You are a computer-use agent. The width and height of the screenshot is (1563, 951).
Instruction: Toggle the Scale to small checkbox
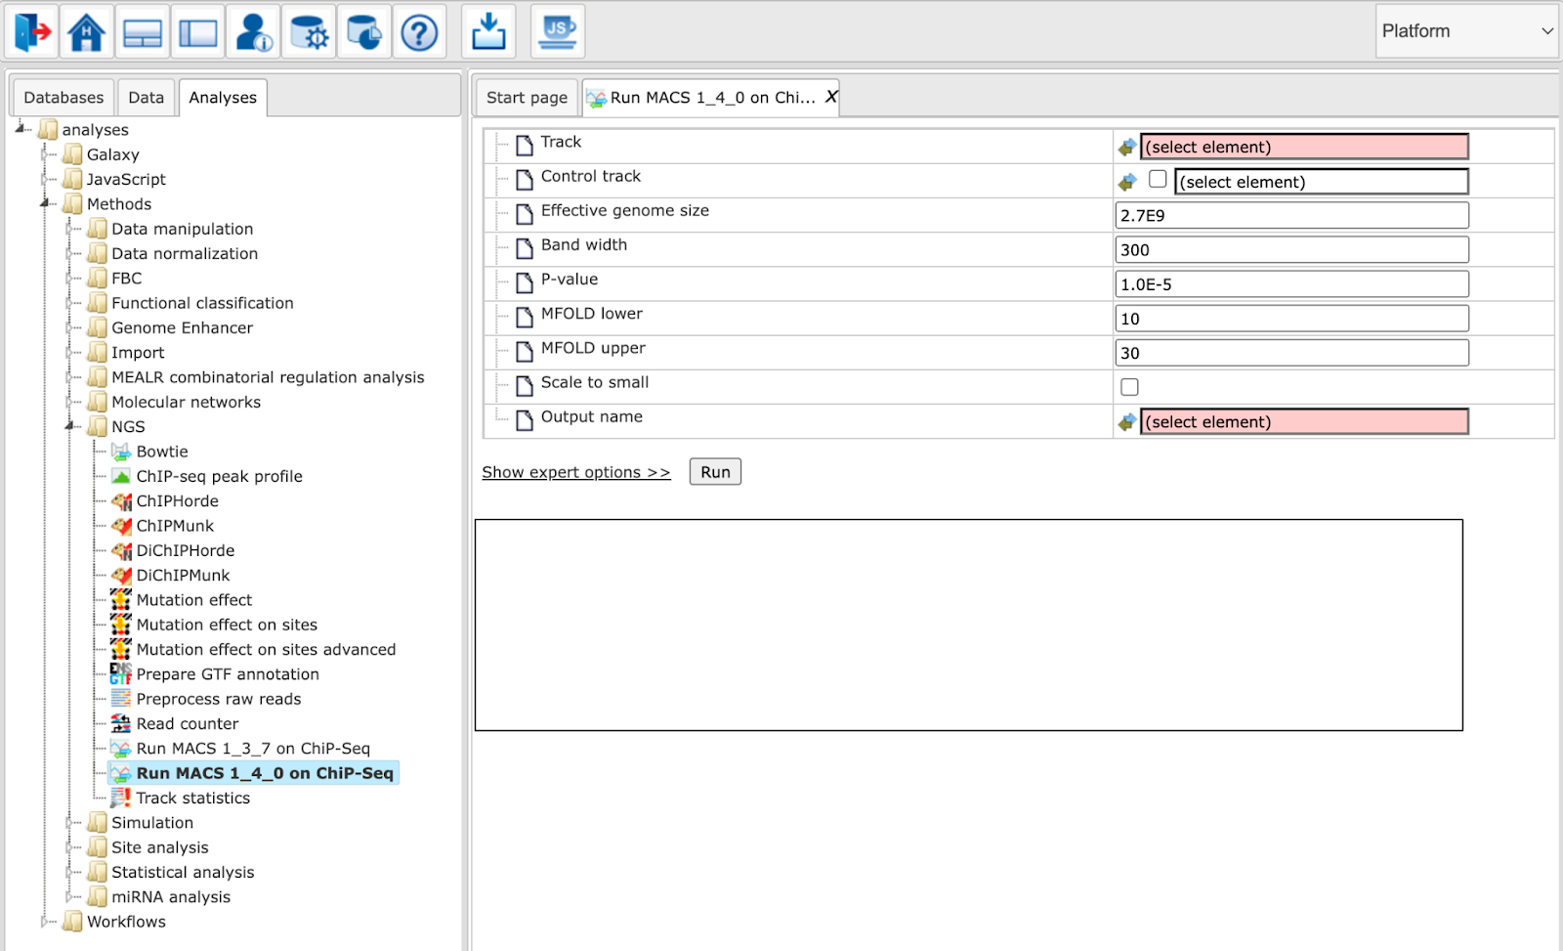(x=1129, y=387)
